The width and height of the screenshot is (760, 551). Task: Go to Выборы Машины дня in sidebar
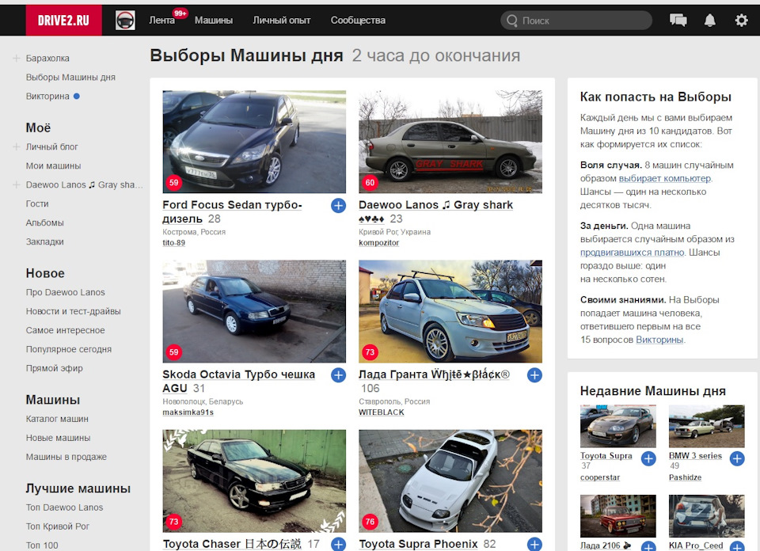tap(70, 77)
